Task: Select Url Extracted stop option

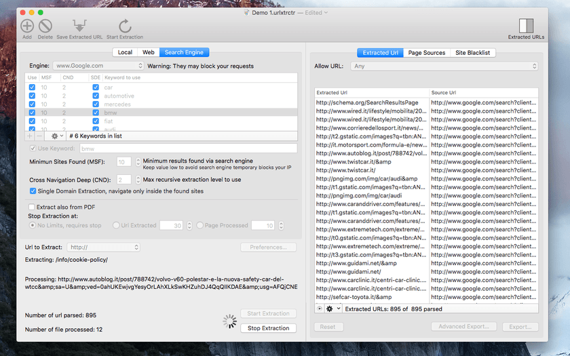Action: pyautogui.click(x=116, y=225)
